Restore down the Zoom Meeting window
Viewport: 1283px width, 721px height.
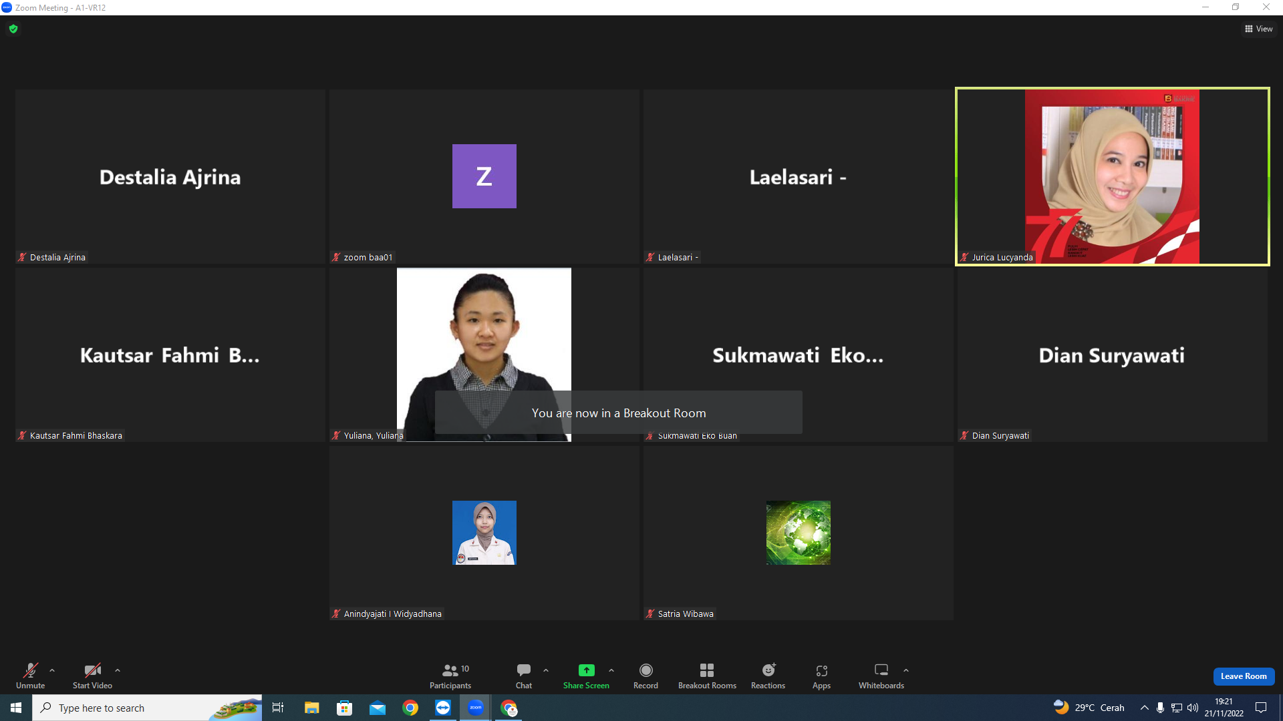(x=1236, y=7)
